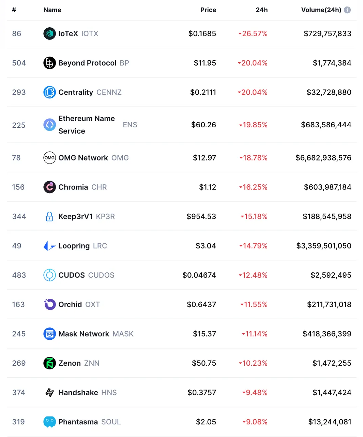Click the Keep3rV1 padlock logo
This screenshot has width=363, height=437.
coord(49,216)
